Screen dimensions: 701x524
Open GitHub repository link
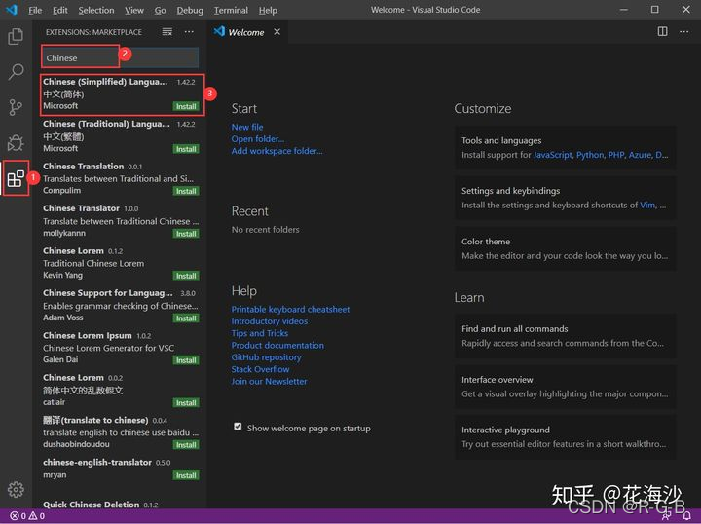click(267, 357)
